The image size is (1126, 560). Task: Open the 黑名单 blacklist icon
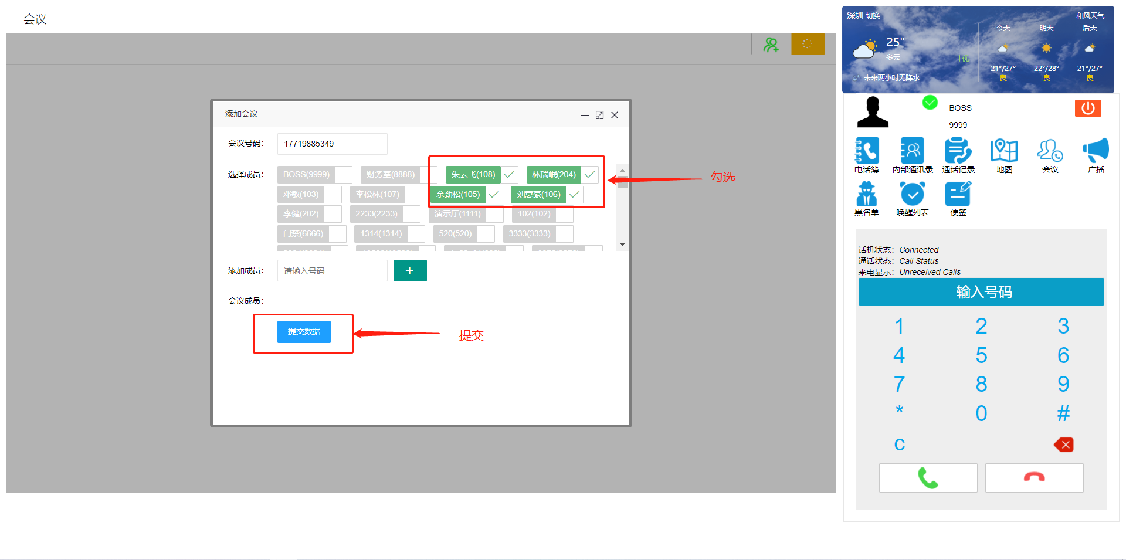[x=866, y=194]
